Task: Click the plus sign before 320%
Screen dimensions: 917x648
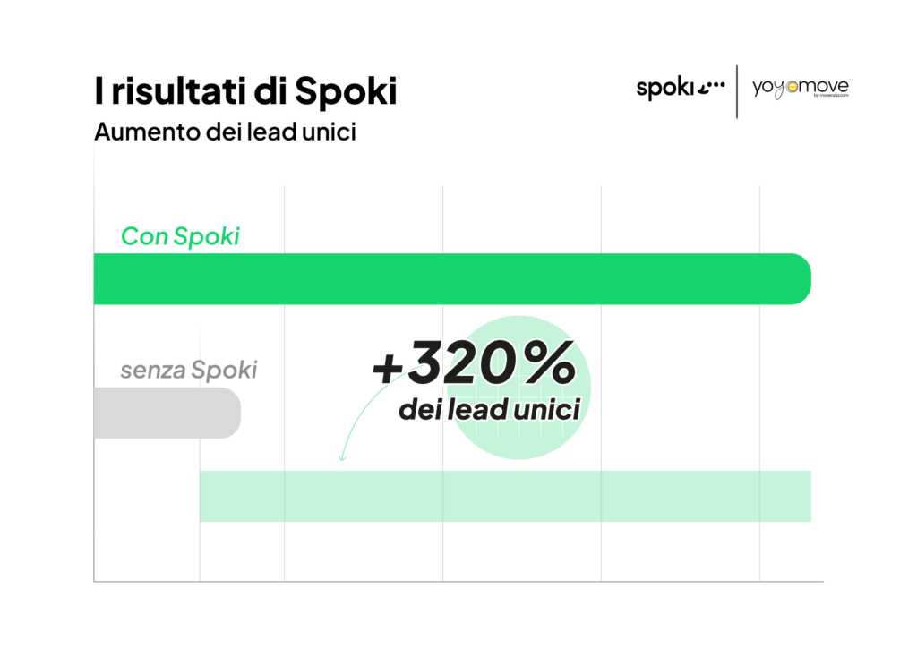Action: click(387, 370)
